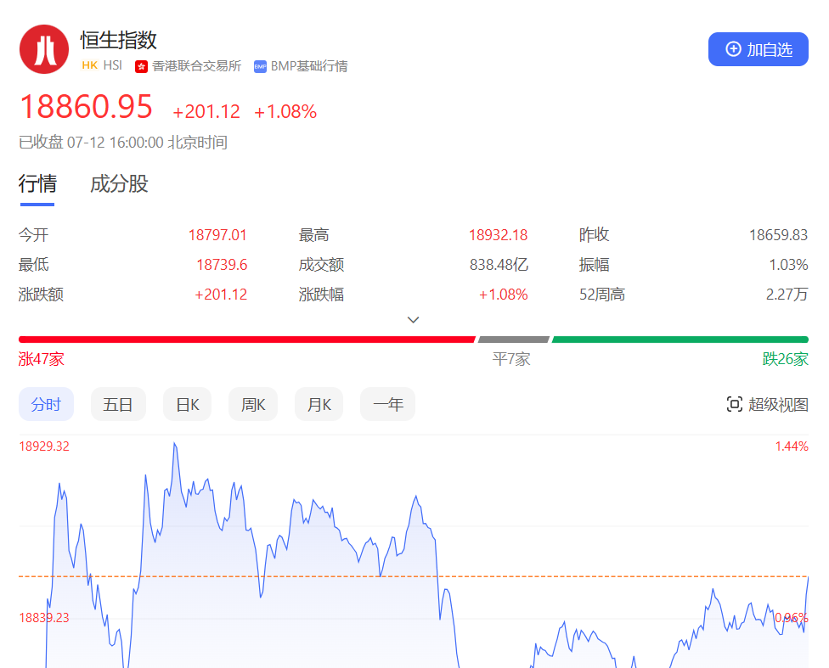Click the 香港联合交易所 label
The height and width of the screenshot is (668, 829).
(x=197, y=66)
